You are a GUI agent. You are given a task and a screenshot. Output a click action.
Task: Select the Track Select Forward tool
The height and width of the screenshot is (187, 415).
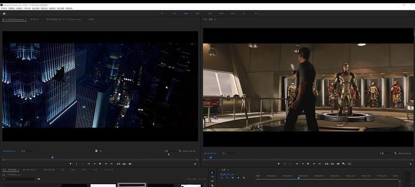click(x=212, y=177)
